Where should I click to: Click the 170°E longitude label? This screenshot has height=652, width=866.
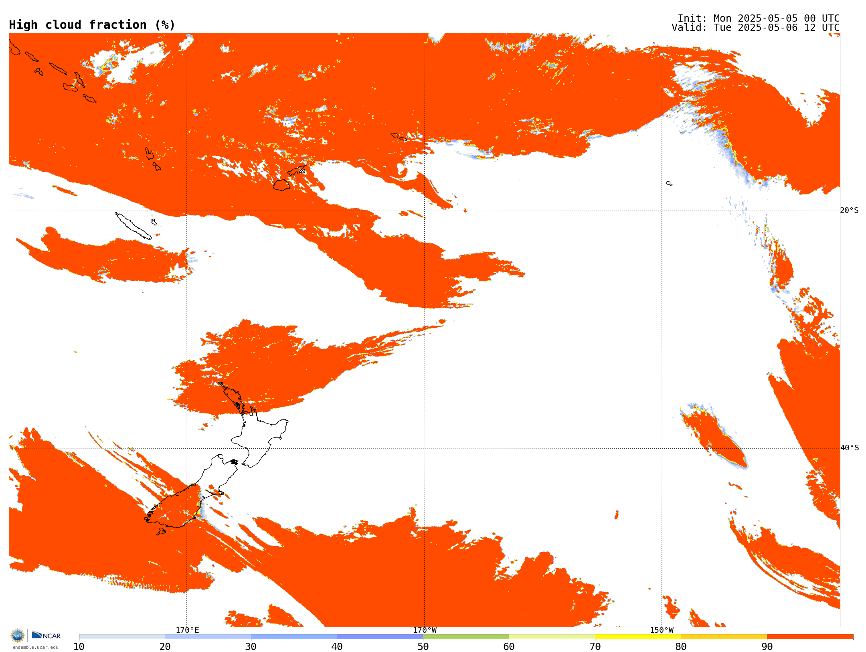tap(187, 630)
